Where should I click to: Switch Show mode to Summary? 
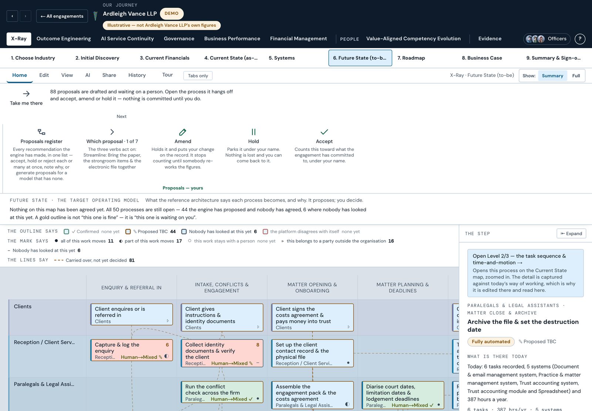click(552, 76)
